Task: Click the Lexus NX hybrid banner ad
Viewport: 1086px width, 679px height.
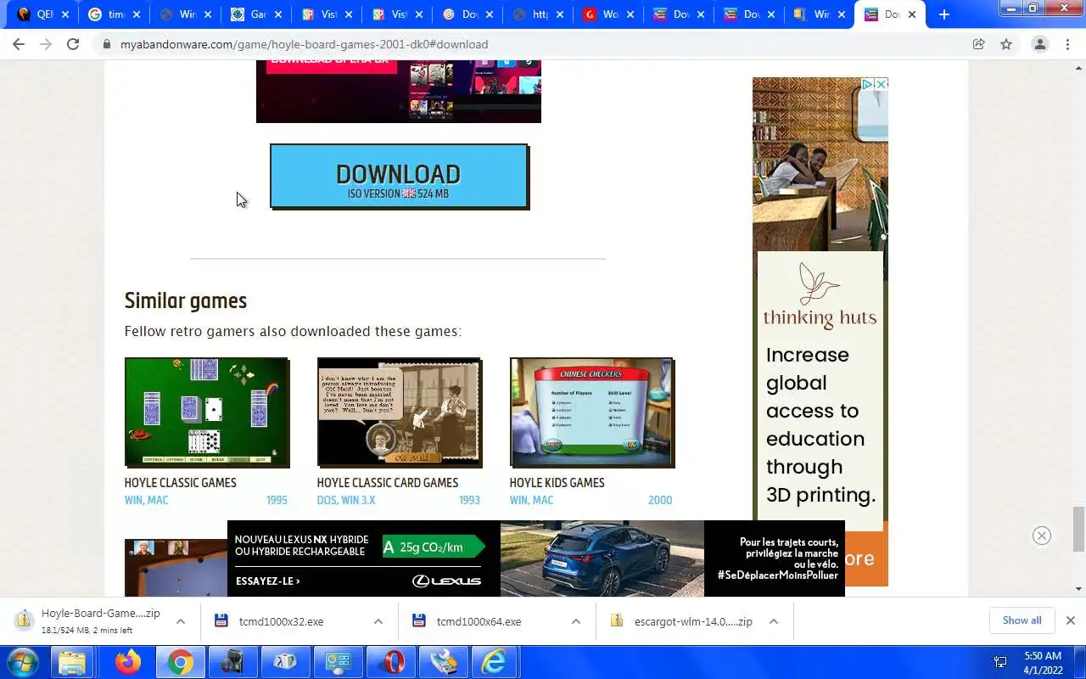Action: (x=536, y=558)
